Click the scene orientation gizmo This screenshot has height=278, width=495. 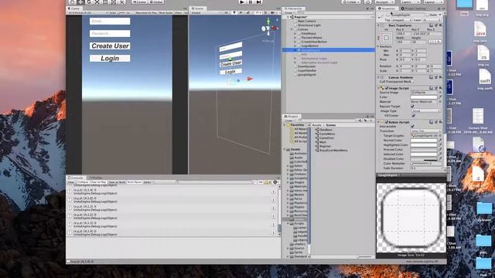[x=268, y=28]
